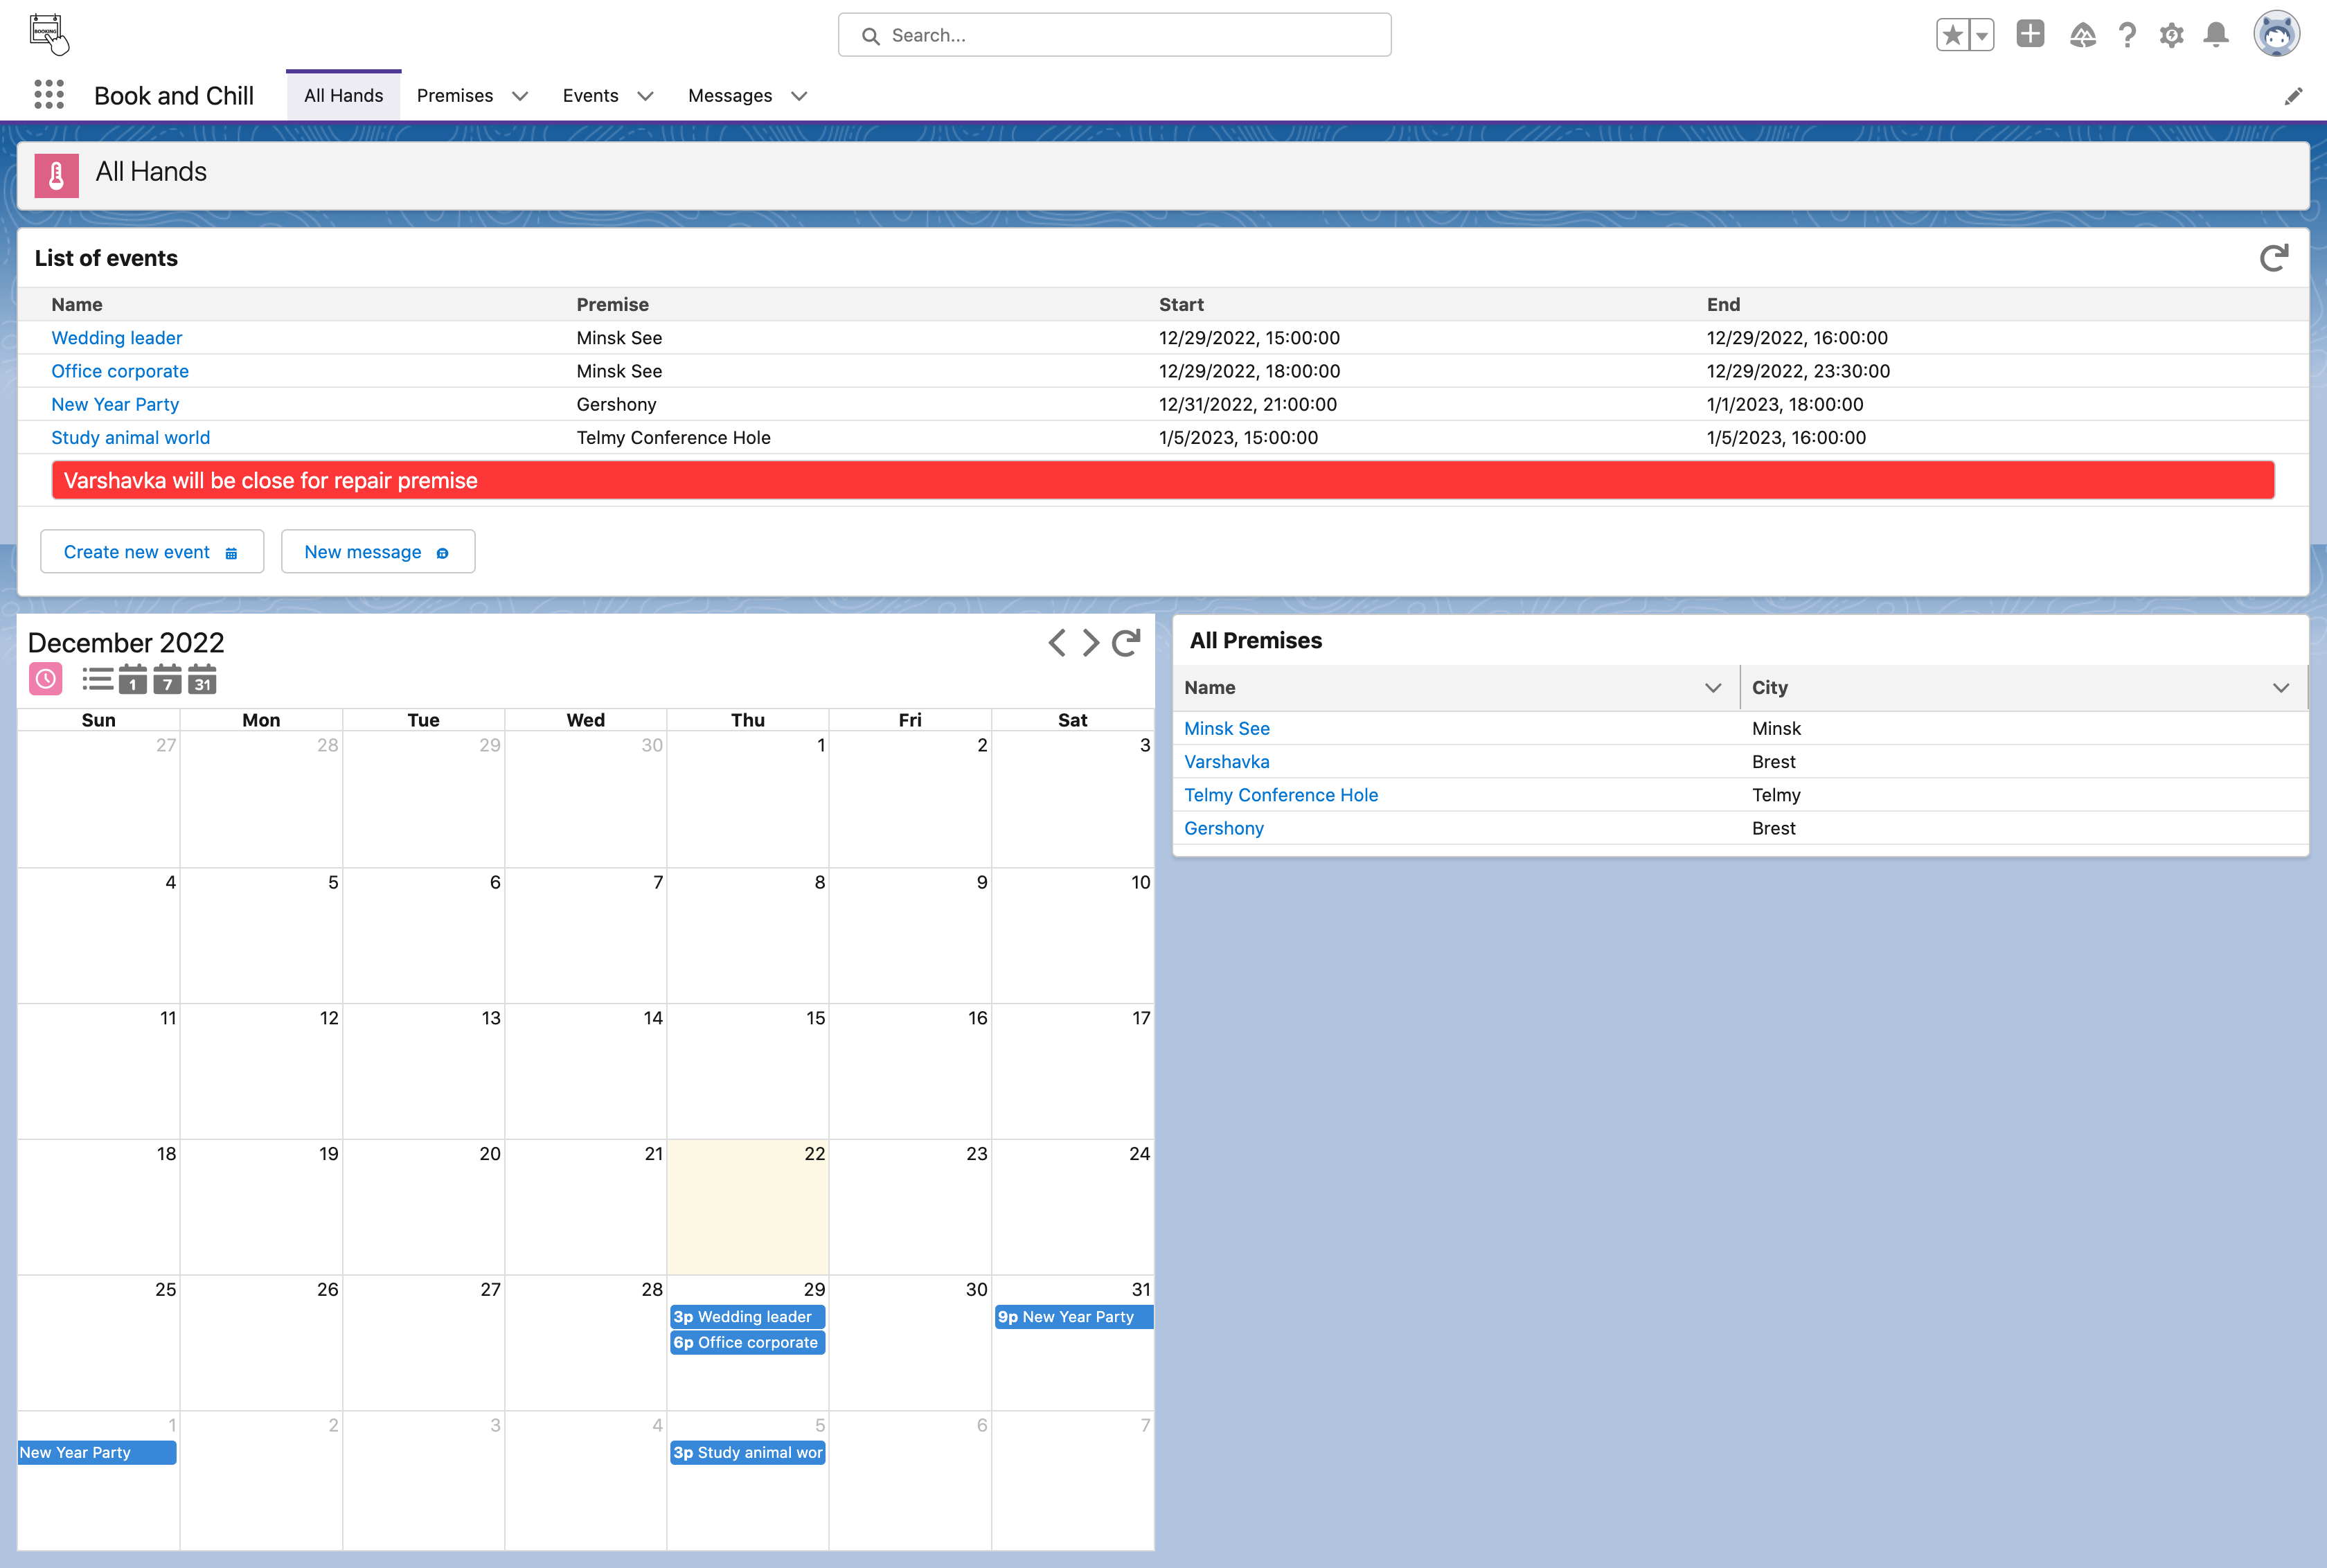Click the pink clock icon
Screen dimensions: 2327x1568
click(x=46, y=679)
